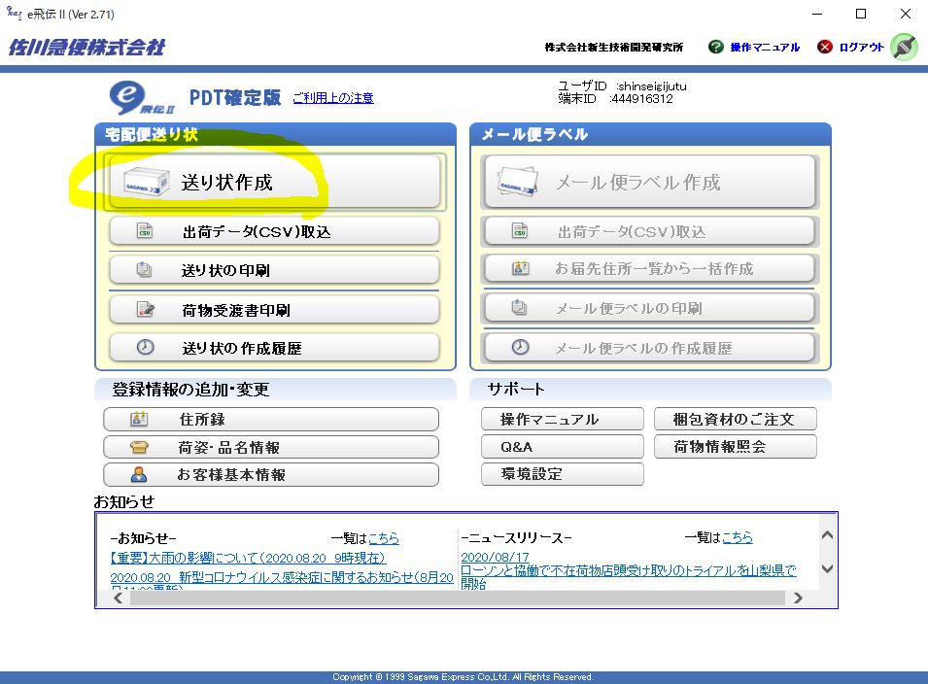Click the printer icon beside 送り状の印刷
The image size is (928, 684).
coord(145,270)
